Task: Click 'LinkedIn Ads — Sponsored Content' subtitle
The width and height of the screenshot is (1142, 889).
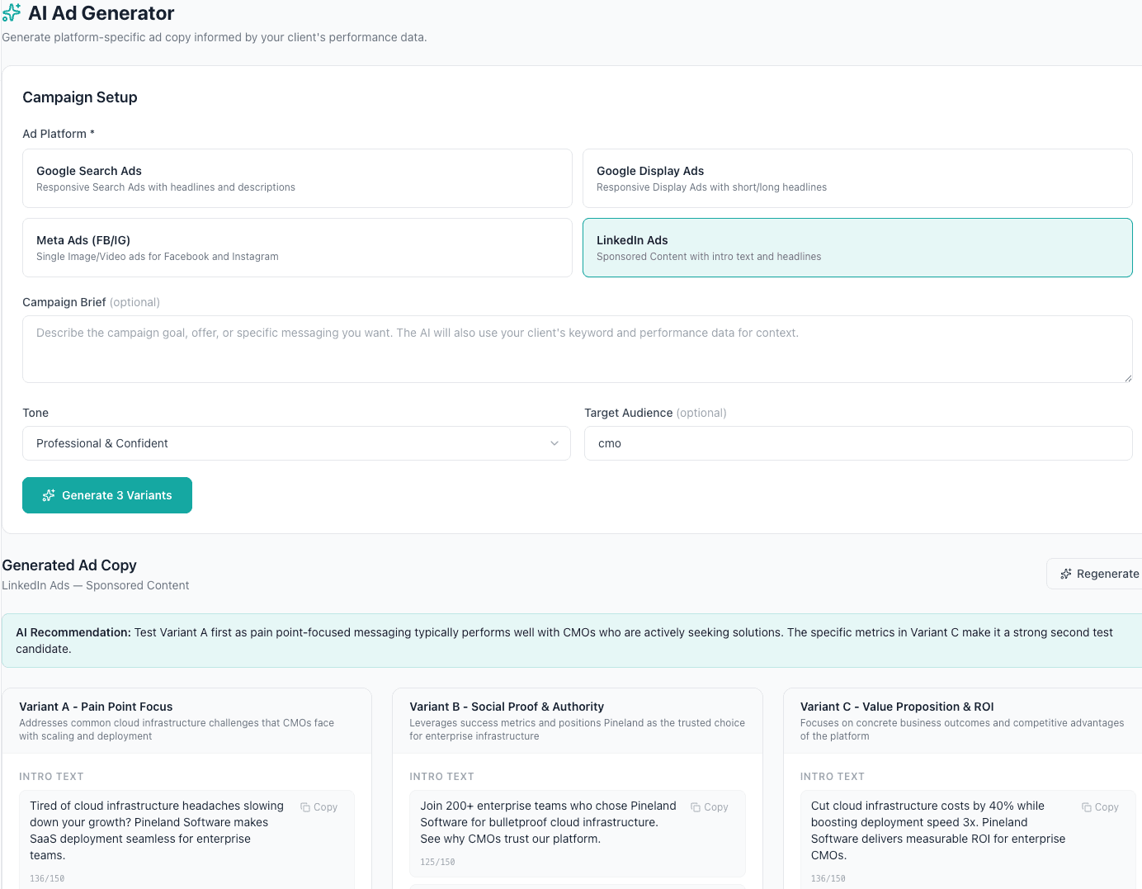Action: click(x=96, y=585)
